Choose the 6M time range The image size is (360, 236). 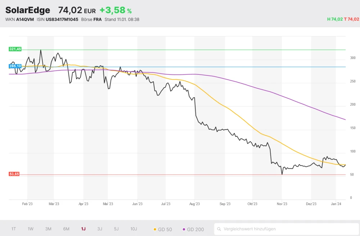(66, 229)
